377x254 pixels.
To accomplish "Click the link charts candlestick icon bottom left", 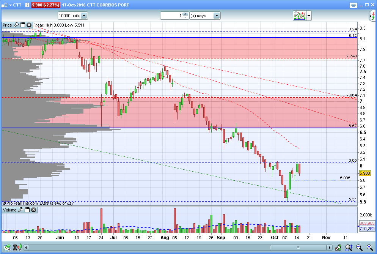I will click(17, 247).
